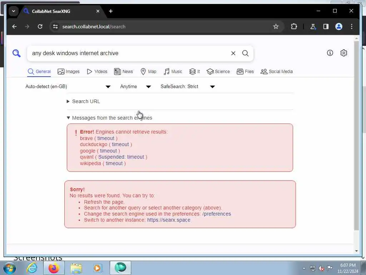Click the muted volume tray icon
This screenshot has width=366, height=275.
coord(321,269)
